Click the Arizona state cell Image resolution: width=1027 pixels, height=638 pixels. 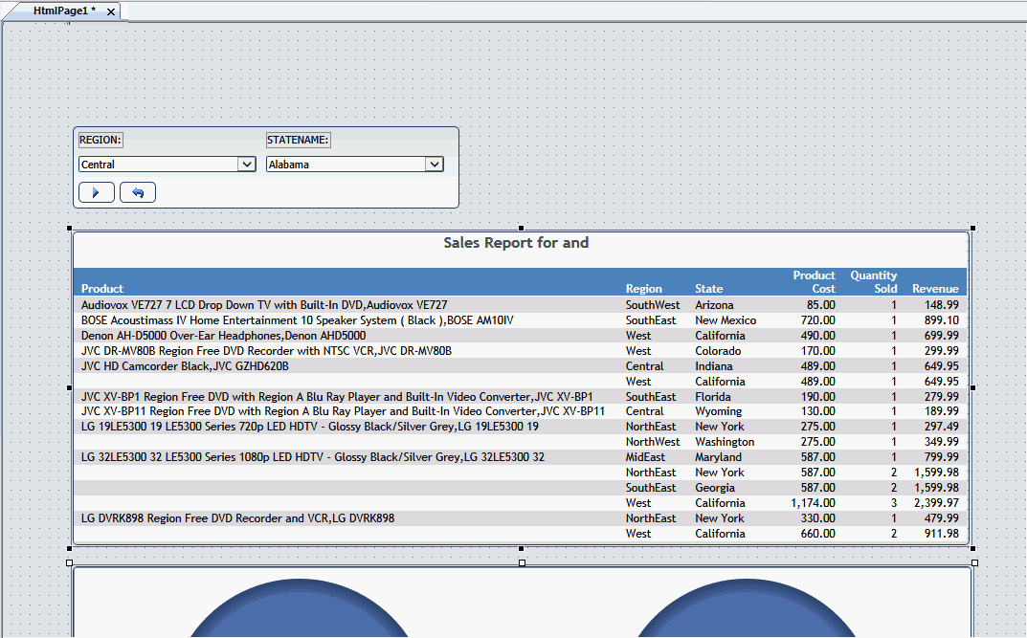tap(714, 305)
